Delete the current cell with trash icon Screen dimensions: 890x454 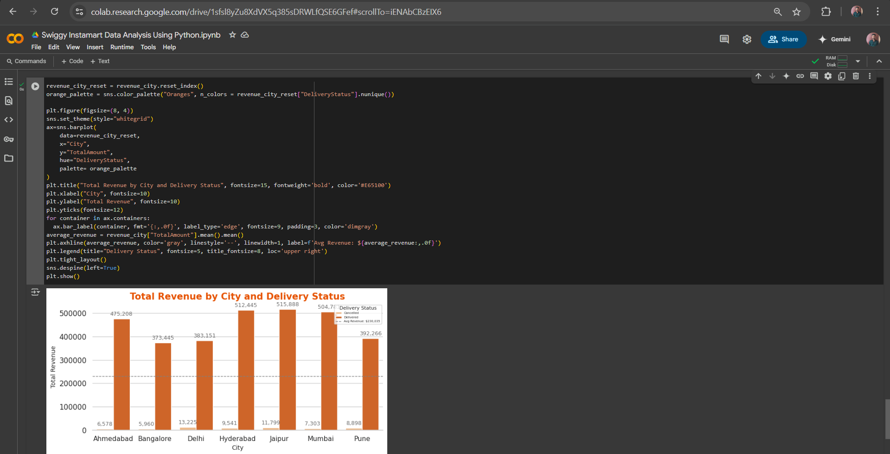coord(856,76)
